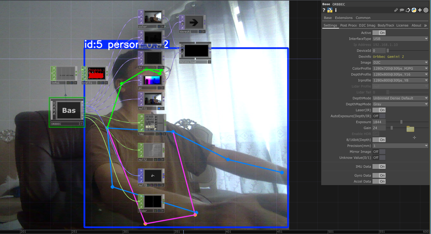The height and width of the screenshot is (234, 431).
Task: Open the ColorProfile dropdown
Action: point(400,68)
